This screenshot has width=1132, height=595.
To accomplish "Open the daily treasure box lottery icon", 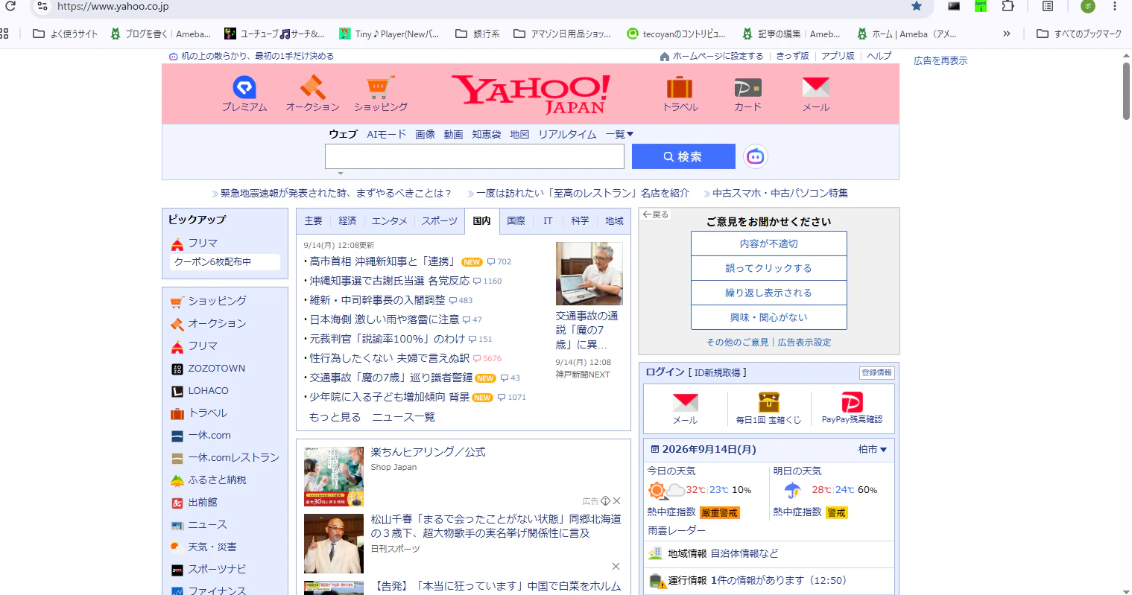I will point(768,408).
